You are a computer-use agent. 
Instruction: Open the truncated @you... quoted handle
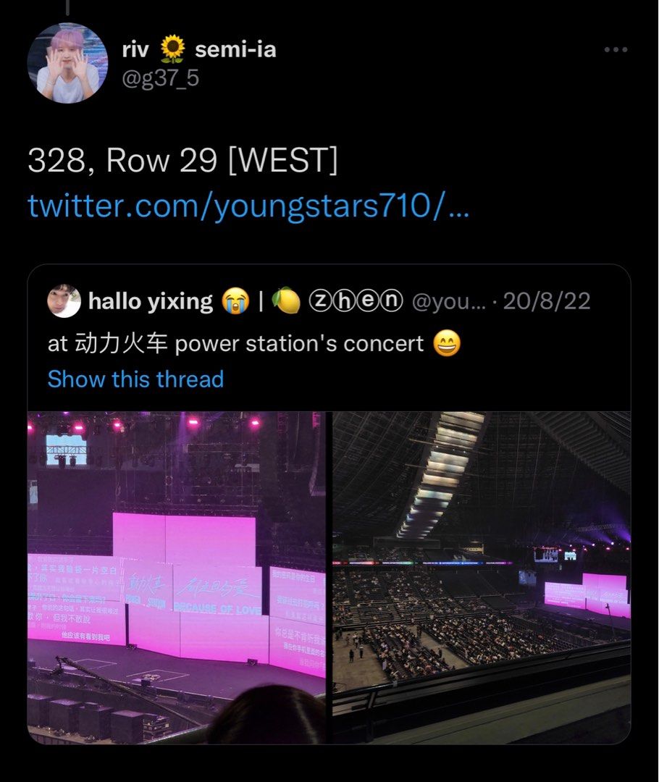[448, 301]
